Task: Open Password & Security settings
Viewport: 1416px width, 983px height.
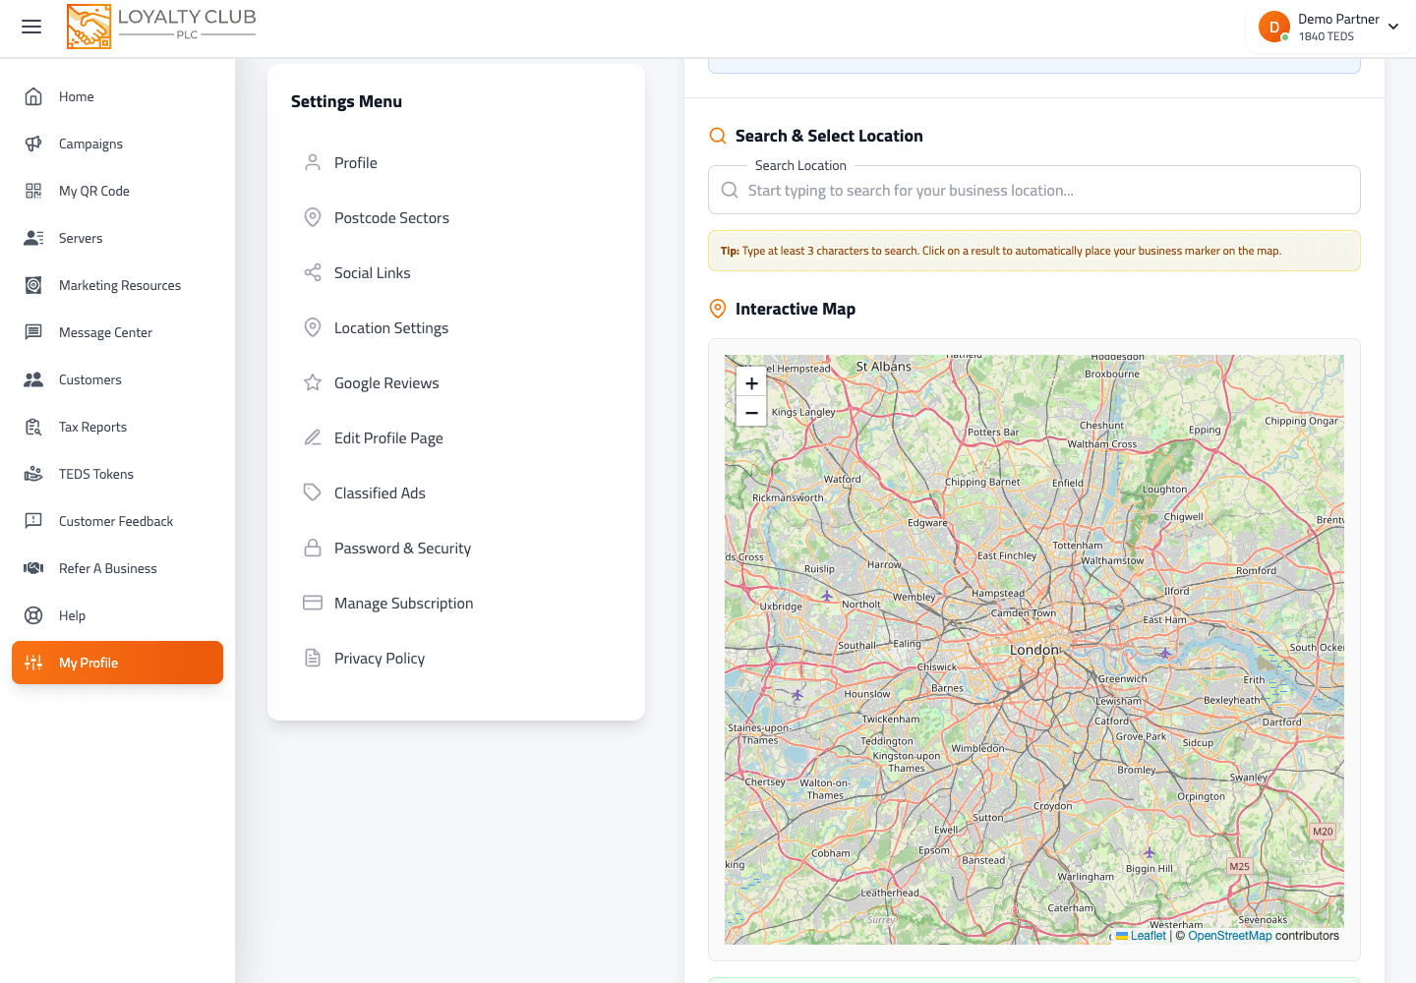Action: 456,549
